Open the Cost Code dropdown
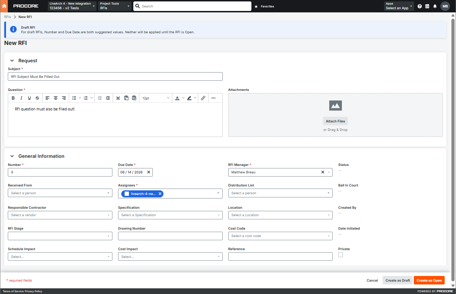This screenshot has width=456, height=294. click(280, 236)
